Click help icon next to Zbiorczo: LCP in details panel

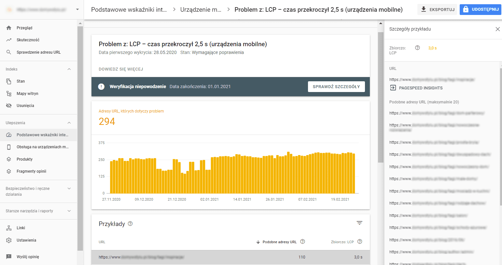(x=417, y=48)
